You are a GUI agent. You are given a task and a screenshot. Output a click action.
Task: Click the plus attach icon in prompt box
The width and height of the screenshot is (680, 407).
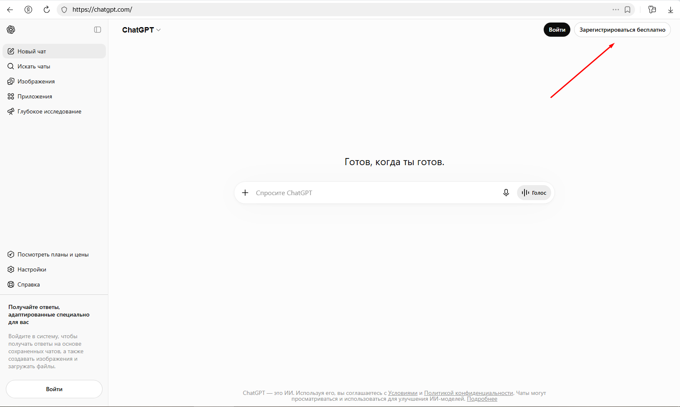tap(245, 193)
